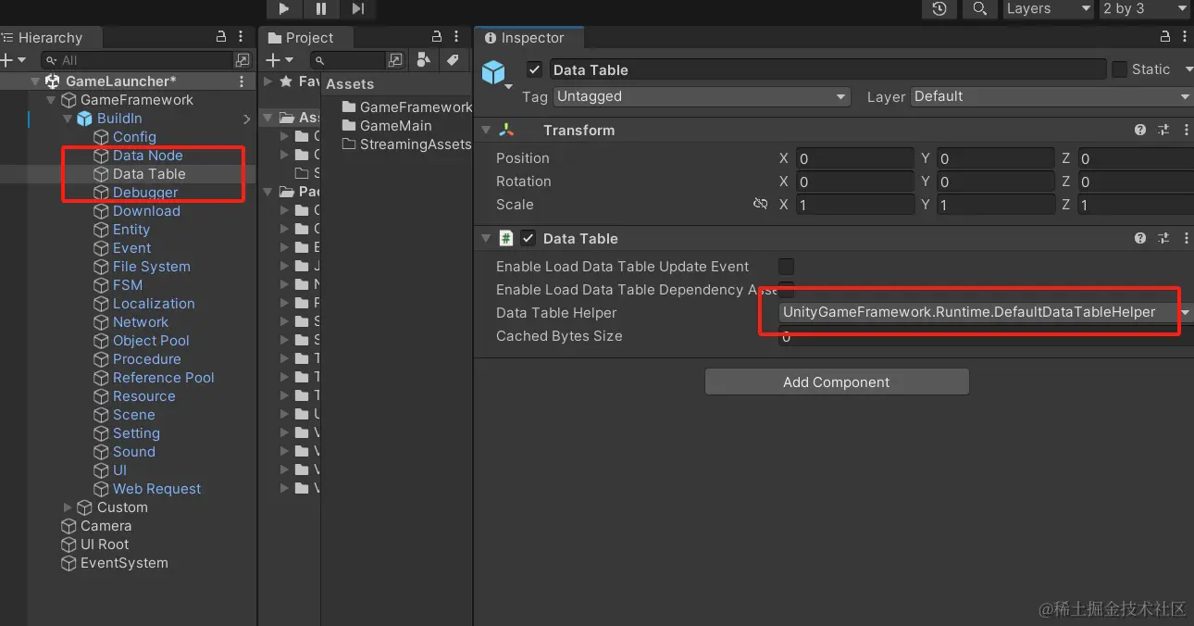Open the Project search-by-label tag icon
The width and height of the screenshot is (1194, 626).
click(x=452, y=60)
